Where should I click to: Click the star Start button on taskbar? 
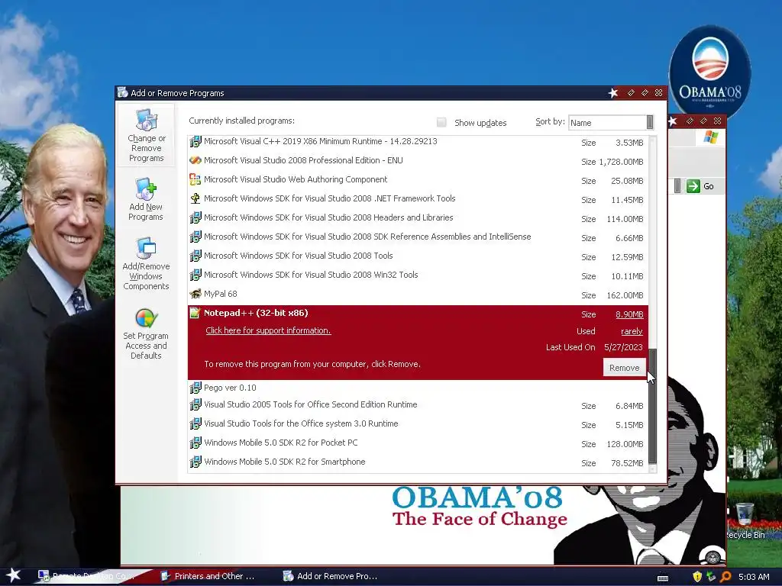click(x=14, y=575)
